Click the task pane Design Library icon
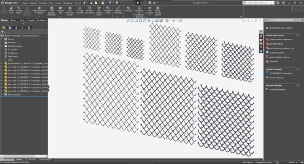This screenshot has width=304, height=164. [261, 36]
